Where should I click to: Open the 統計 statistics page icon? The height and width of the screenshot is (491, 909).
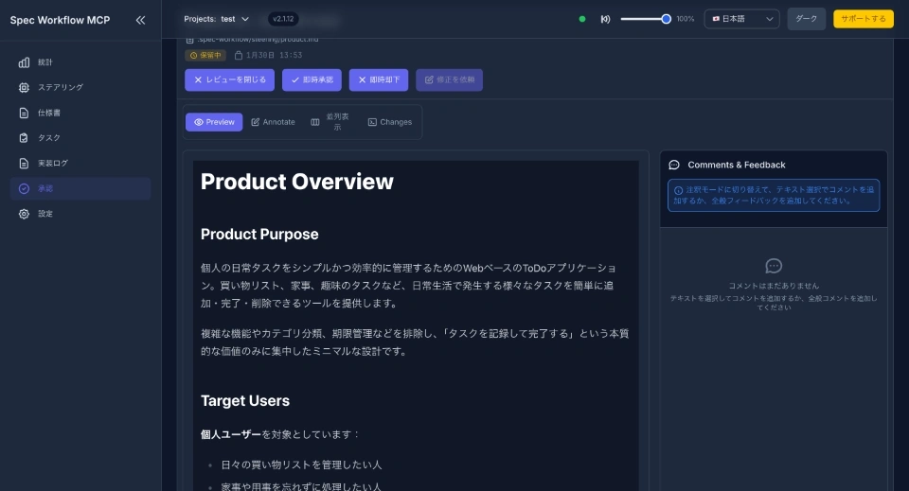point(25,62)
